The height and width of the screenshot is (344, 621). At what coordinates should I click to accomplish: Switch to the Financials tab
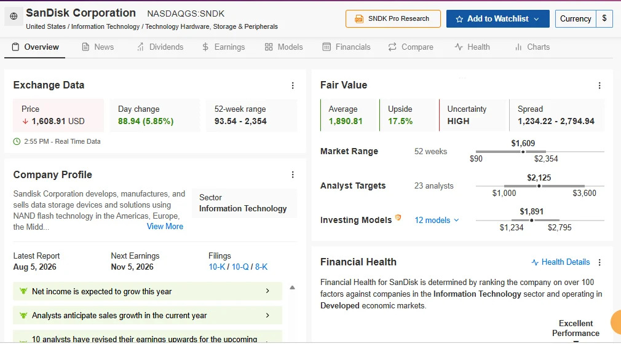click(x=347, y=47)
